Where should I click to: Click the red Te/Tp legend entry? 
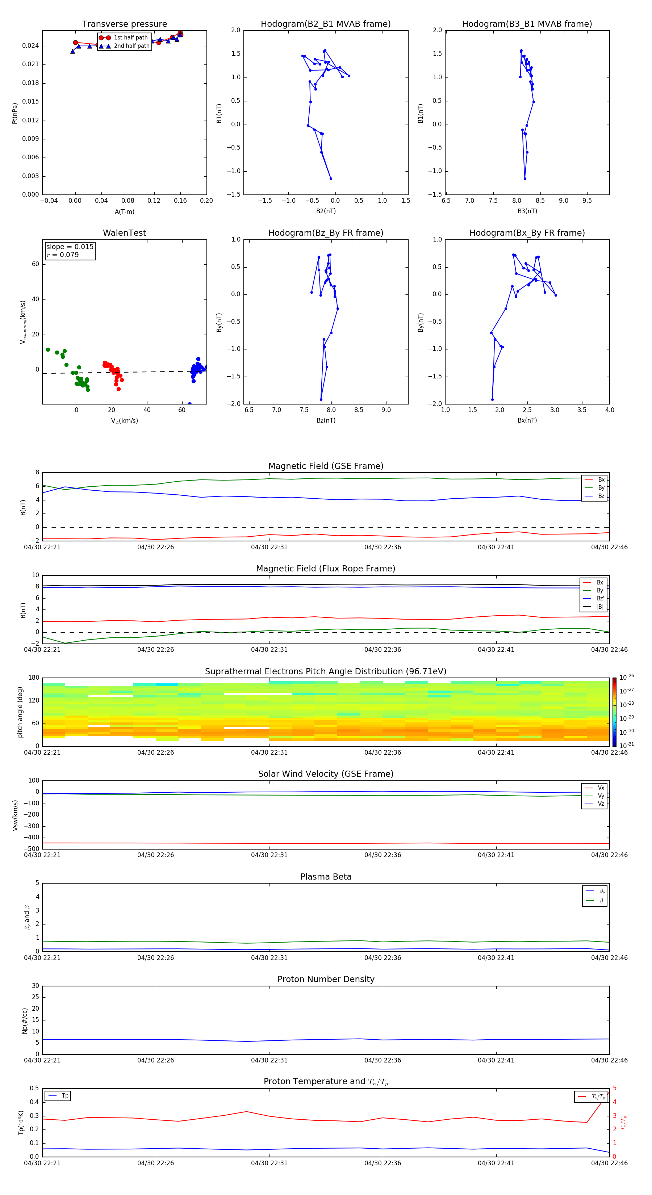pos(591,1097)
